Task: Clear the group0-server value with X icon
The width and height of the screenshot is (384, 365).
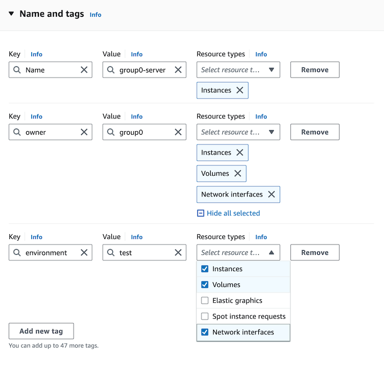Action: pyautogui.click(x=178, y=70)
